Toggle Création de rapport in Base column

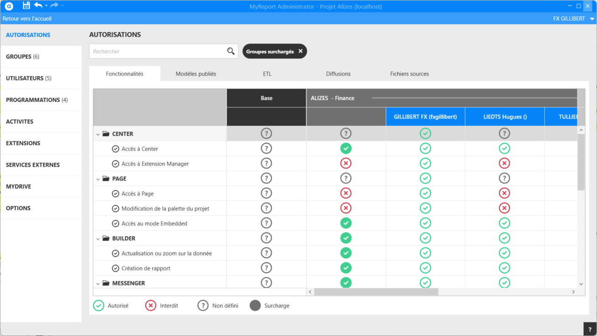(x=266, y=268)
